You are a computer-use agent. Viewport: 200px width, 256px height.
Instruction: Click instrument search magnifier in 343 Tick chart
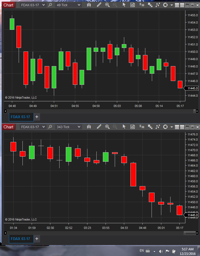(50, 127)
